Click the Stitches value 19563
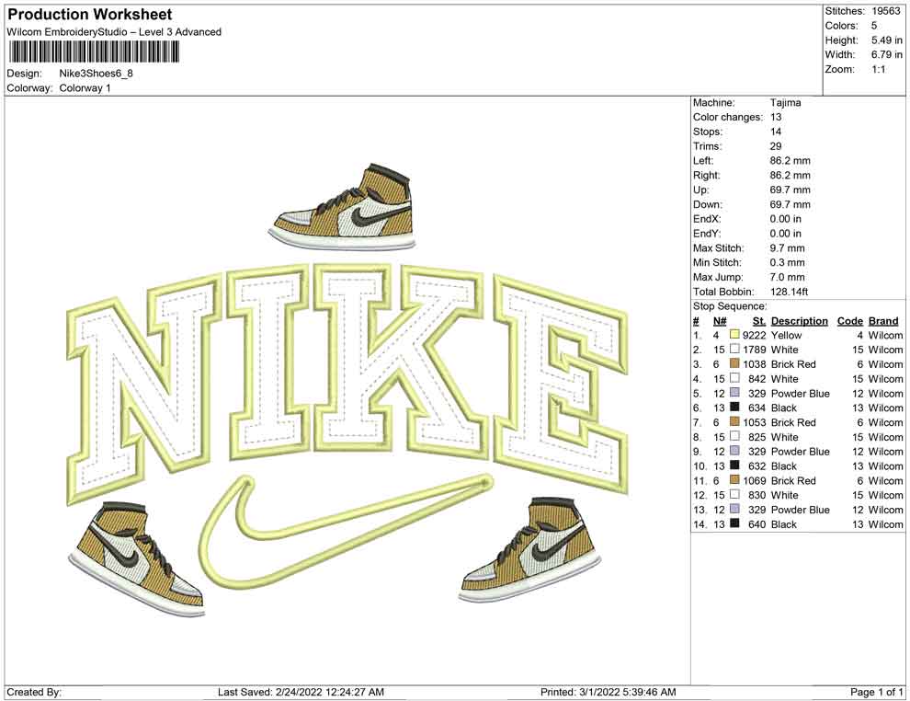The image size is (910, 701). (x=885, y=11)
